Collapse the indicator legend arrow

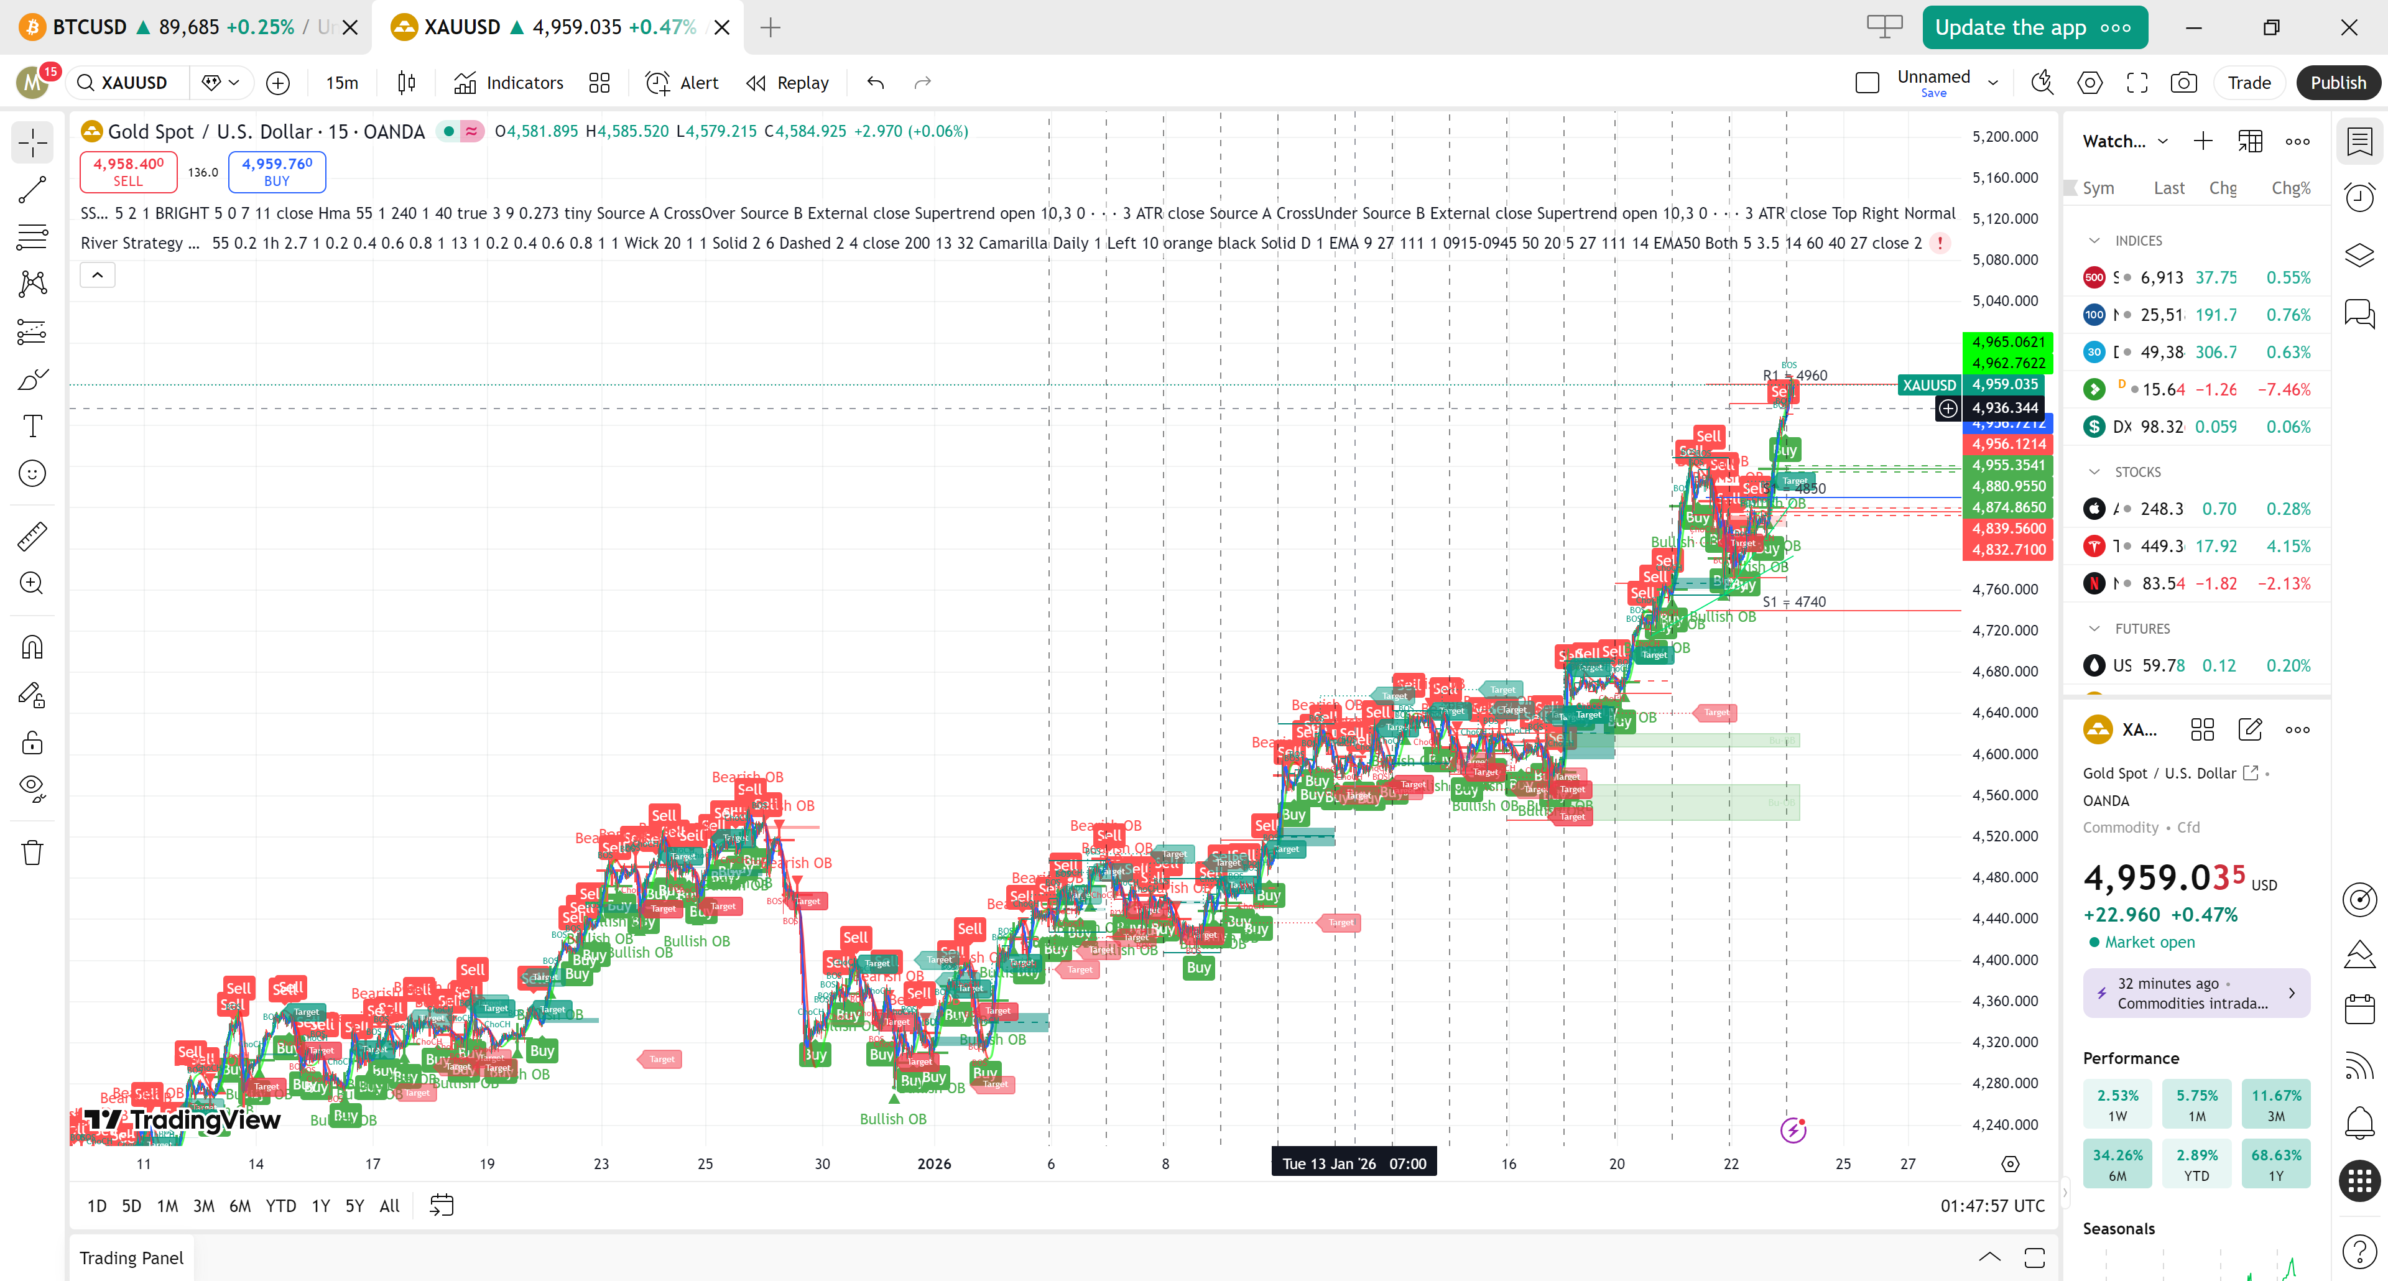tap(98, 275)
